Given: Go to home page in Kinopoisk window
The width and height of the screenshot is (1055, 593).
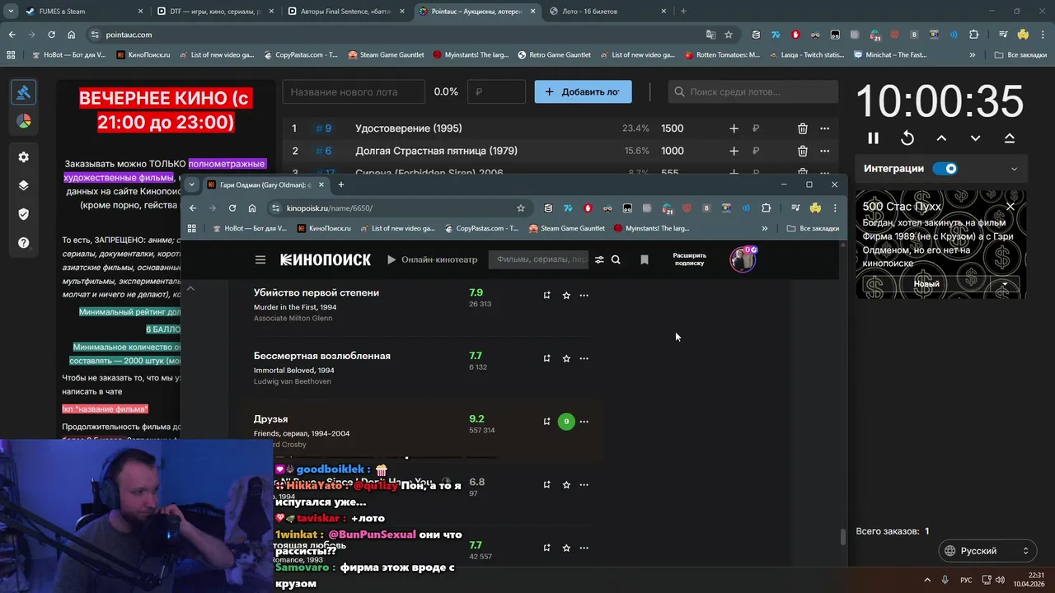Looking at the screenshot, I should point(252,208).
